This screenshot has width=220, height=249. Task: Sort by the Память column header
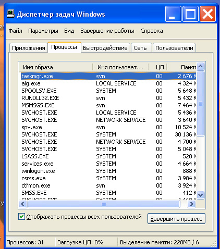pyautogui.click(x=181, y=67)
